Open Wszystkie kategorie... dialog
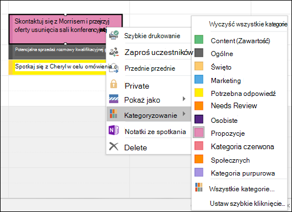Image resolution: width=292 pixels, height=212 pixels. tap(242, 189)
